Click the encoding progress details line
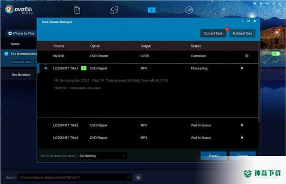 click(x=111, y=80)
